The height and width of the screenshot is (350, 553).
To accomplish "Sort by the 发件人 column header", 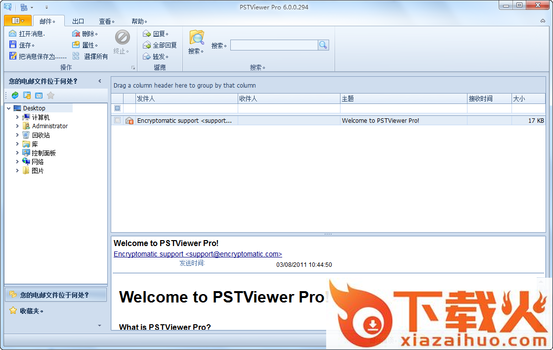I will (x=187, y=99).
